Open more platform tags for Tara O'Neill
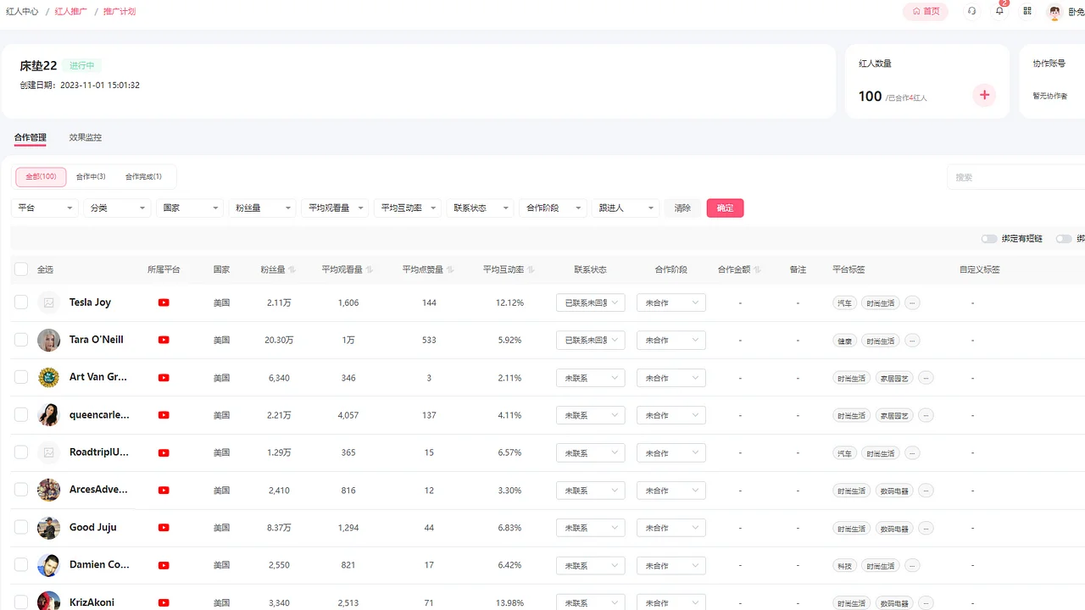This screenshot has height=610, width=1085. (912, 340)
